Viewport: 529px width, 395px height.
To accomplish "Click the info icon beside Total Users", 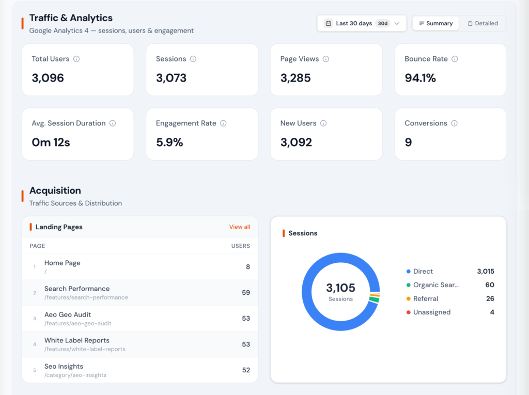I will 76,58.
